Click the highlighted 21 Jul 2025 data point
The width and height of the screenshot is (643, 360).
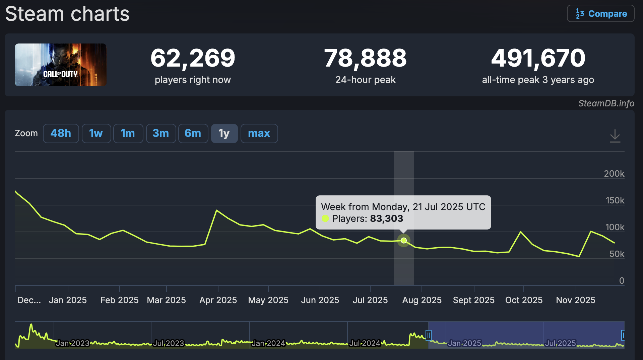point(404,240)
